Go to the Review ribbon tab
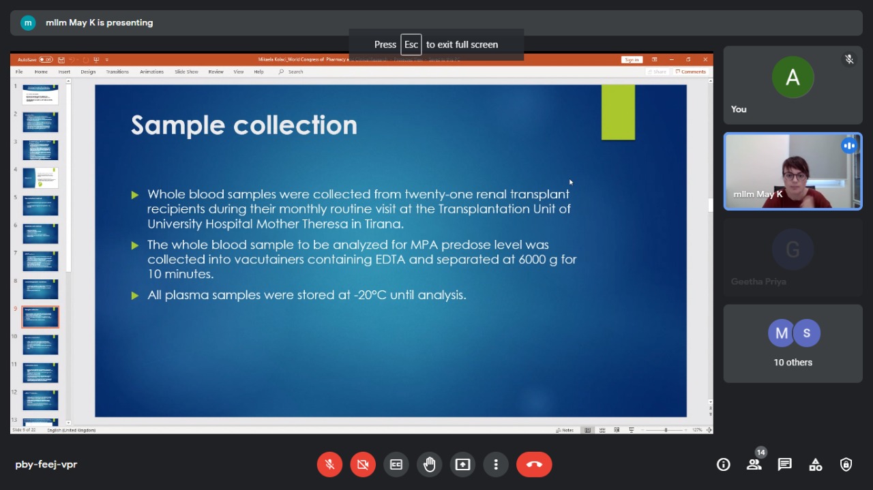 [x=216, y=72]
